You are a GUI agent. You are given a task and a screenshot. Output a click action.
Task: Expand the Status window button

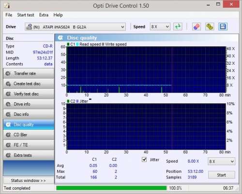coord(29,180)
